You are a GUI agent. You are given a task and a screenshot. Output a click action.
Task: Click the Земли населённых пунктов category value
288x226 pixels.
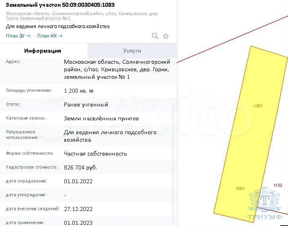(x=101, y=118)
